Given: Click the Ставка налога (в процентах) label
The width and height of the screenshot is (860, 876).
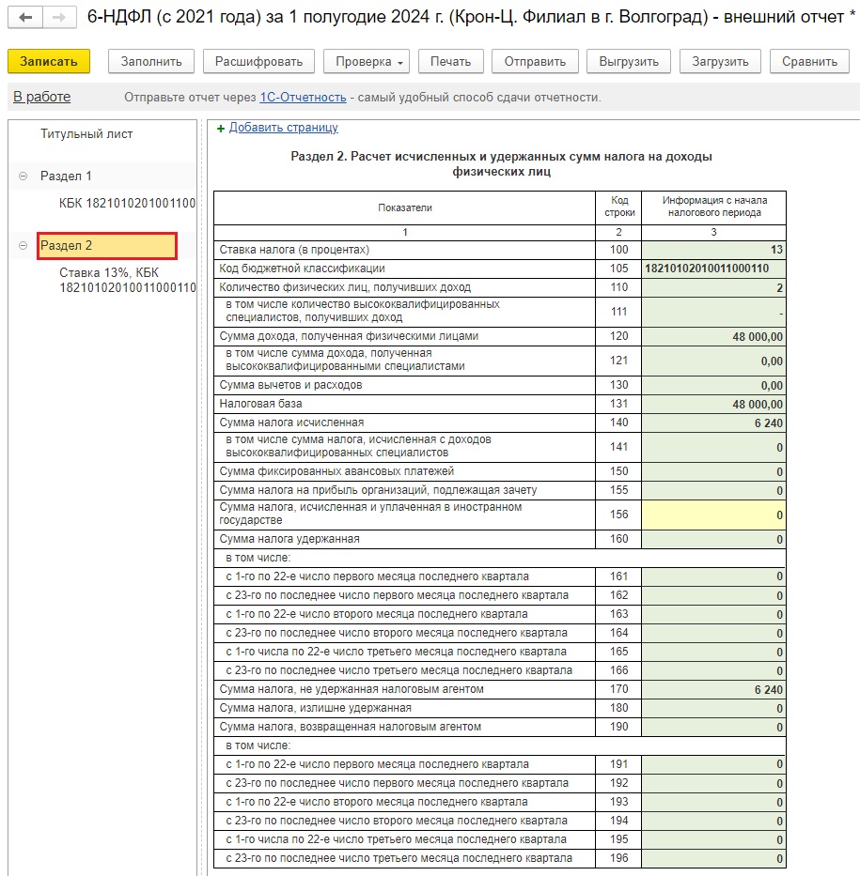Looking at the screenshot, I should 294,250.
